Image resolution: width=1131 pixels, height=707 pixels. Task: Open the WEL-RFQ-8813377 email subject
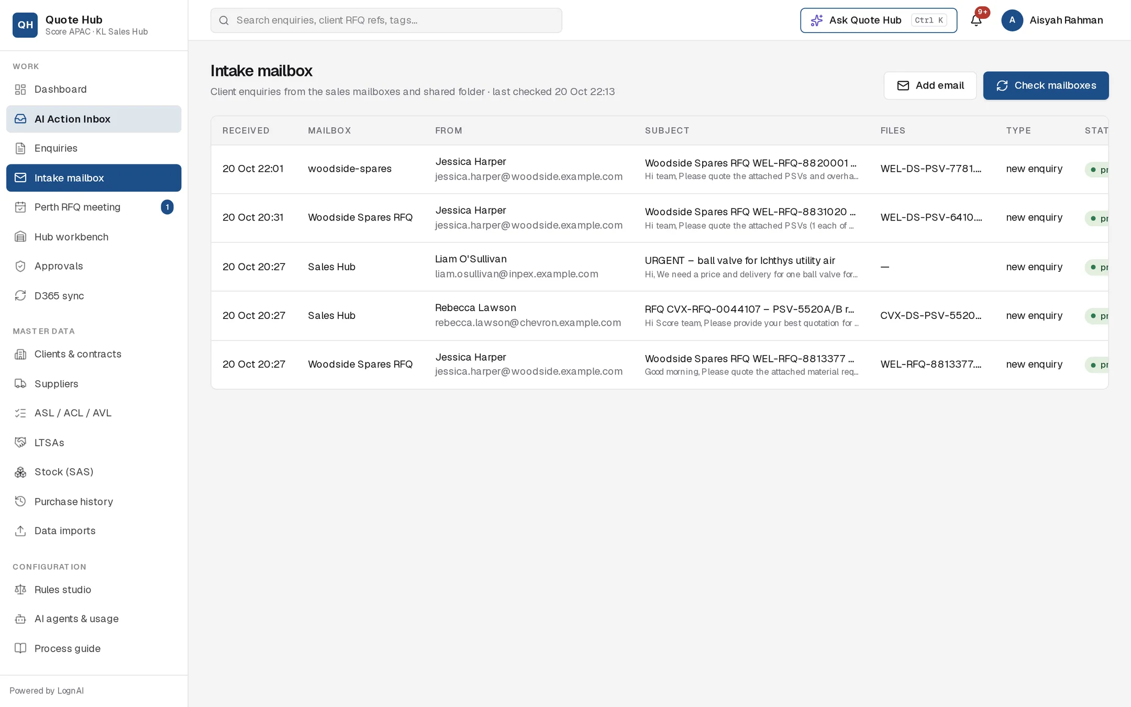pyautogui.click(x=749, y=359)
